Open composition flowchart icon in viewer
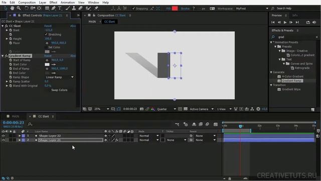Viewport: 321px width, 181px height. coord(252,109)
